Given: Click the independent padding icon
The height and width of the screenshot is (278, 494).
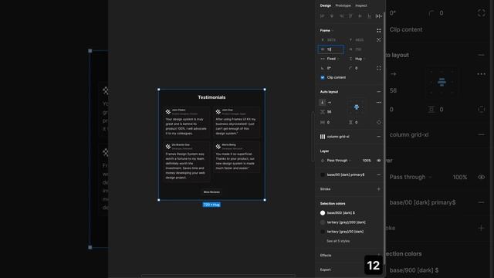Looking at the screenshot, I should [x=379, y=122].
